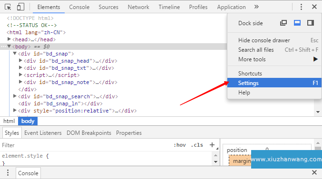Expand the bd_snap_txt div
Image resolution: width=322 pixels, height=179 pixels.
click(20, 67)
